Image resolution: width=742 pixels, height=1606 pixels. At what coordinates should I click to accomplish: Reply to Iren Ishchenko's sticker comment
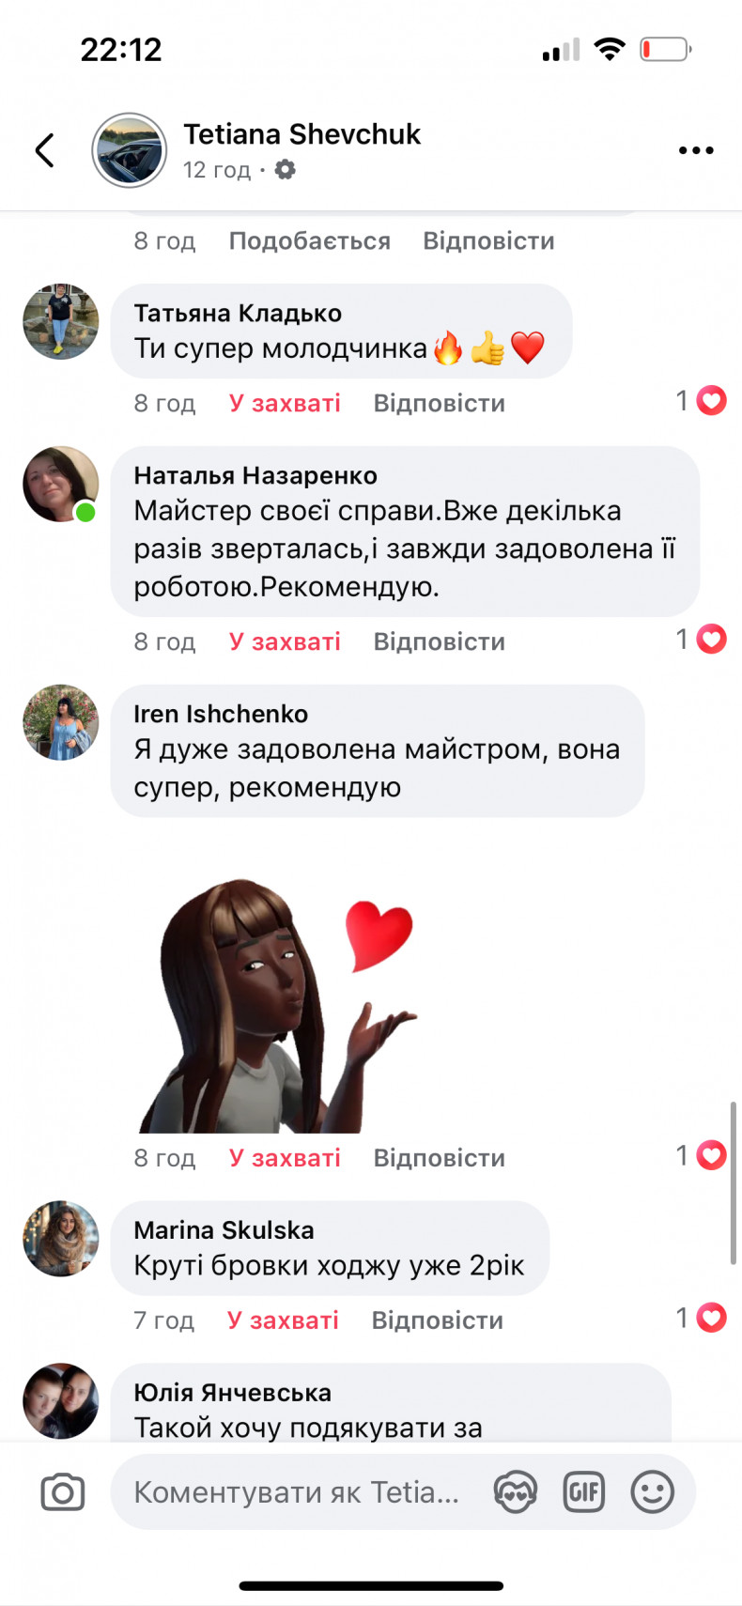point(439,1157)
